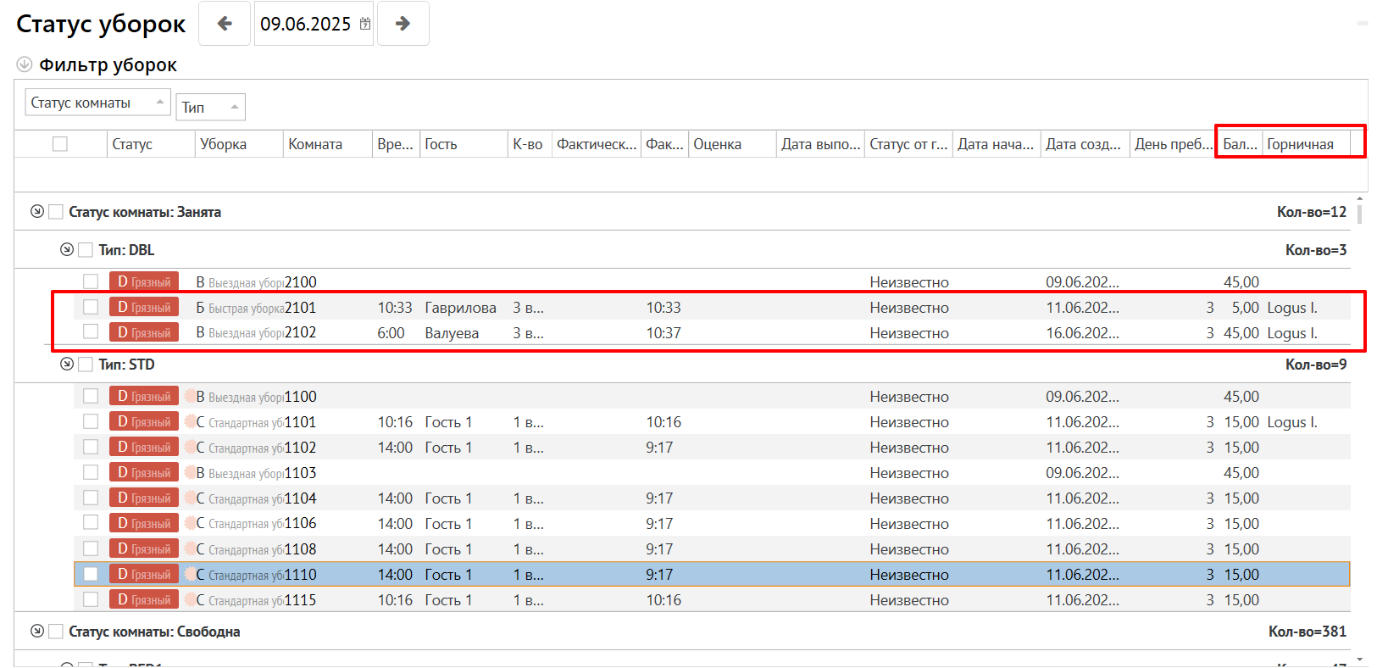Check the box for room 2101 row
The image size is (1377, 668).
point(91,307)
